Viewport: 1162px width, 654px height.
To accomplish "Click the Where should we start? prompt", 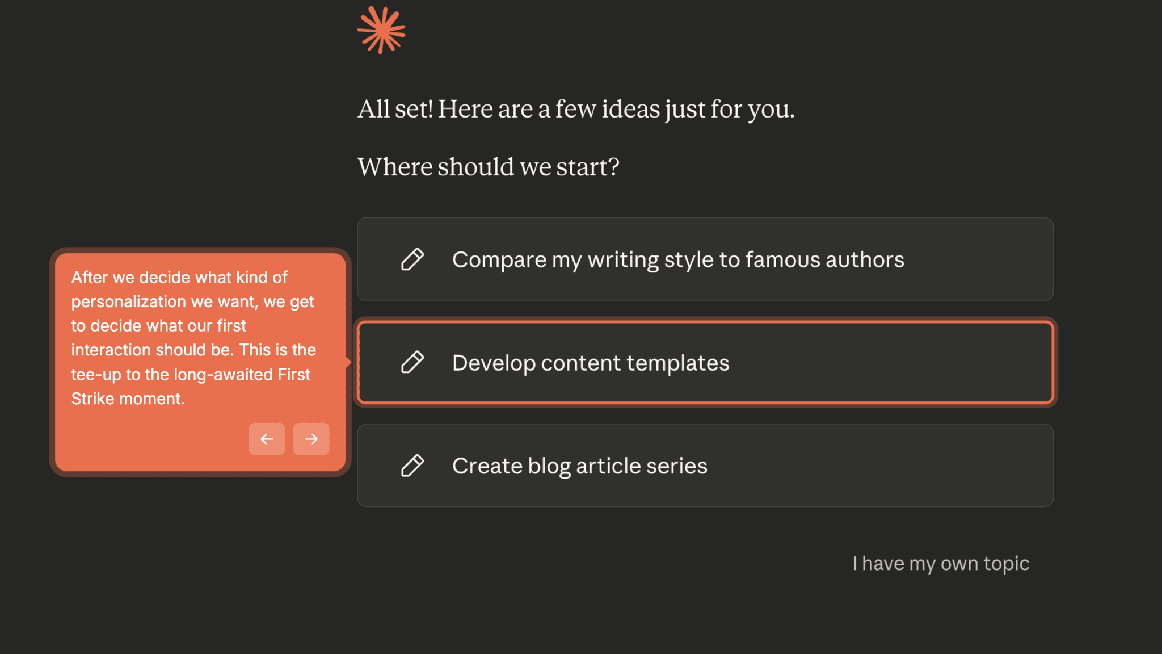I will pos(488,167).
